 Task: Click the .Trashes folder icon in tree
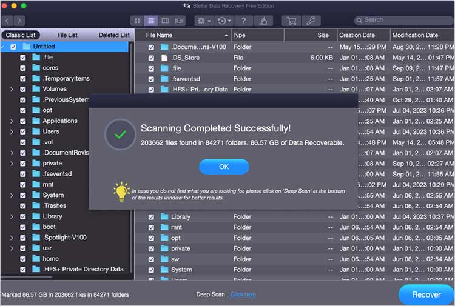point(36,205)
